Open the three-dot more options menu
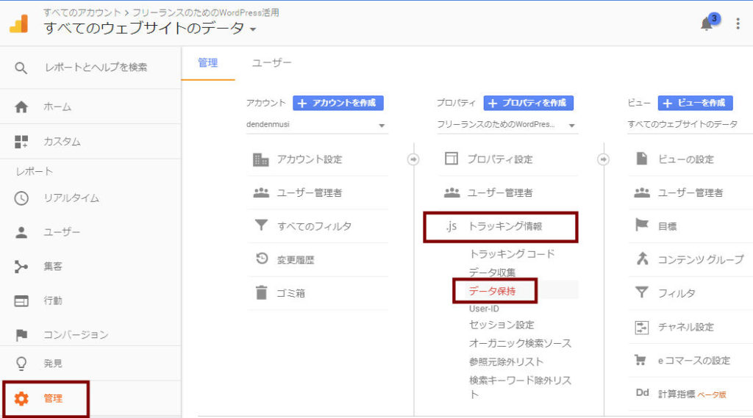 (x=738, y=24)
